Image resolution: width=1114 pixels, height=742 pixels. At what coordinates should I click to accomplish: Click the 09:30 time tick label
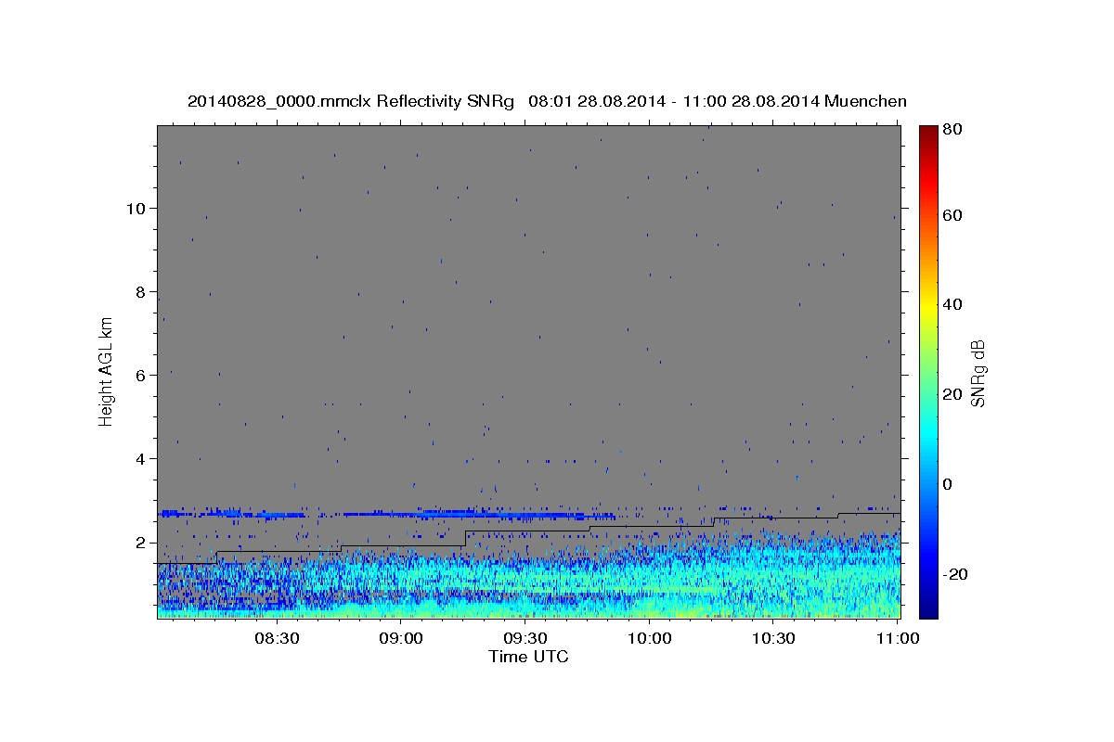tap(525, 638)
